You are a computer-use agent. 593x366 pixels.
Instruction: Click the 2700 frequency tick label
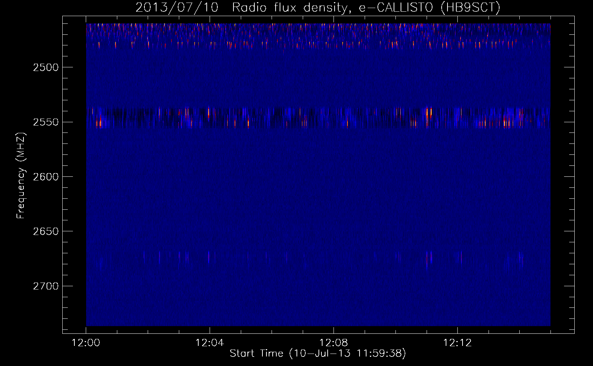[x=46, y=286]
